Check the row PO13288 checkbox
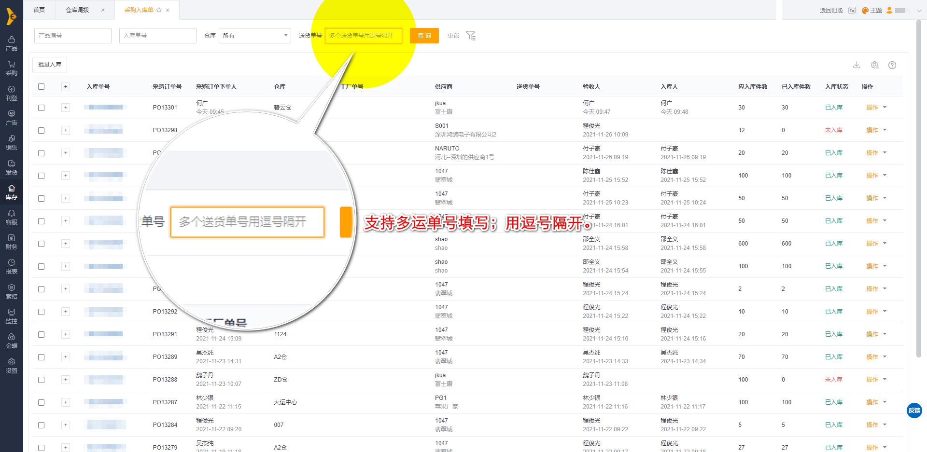 [41, 380]
